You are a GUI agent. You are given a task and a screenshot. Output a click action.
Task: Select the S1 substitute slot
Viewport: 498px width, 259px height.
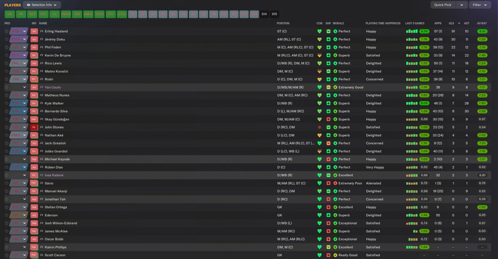pos(133,14)
